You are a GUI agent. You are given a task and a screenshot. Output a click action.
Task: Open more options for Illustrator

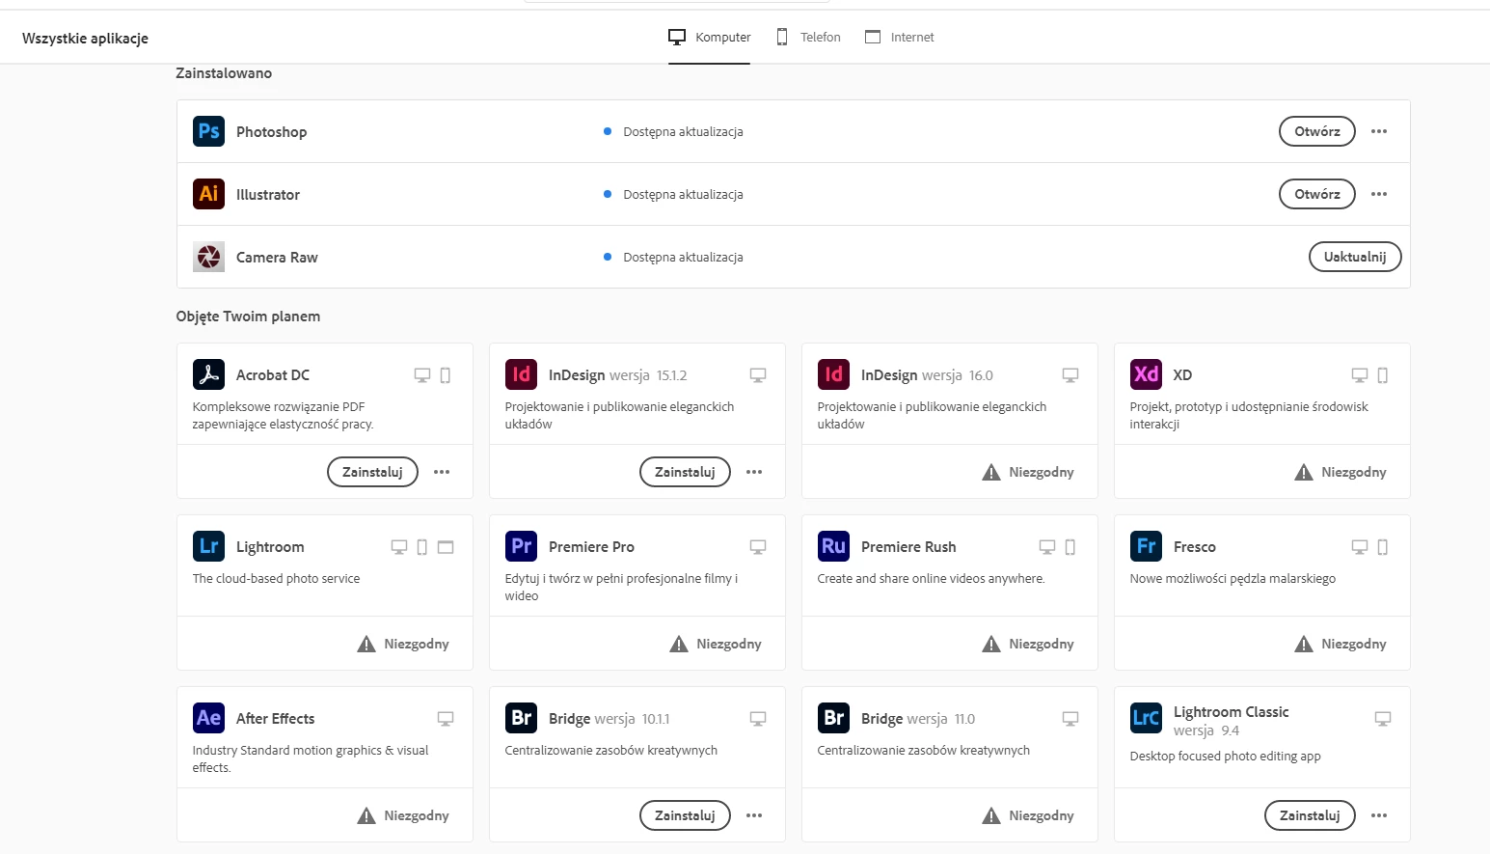pyautogui.click(x=1379, y=194)
